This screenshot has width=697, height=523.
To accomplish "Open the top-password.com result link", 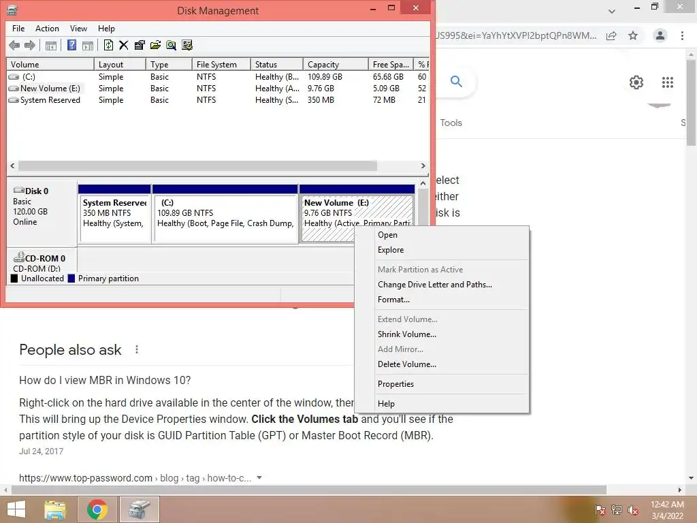I will 135,478.
